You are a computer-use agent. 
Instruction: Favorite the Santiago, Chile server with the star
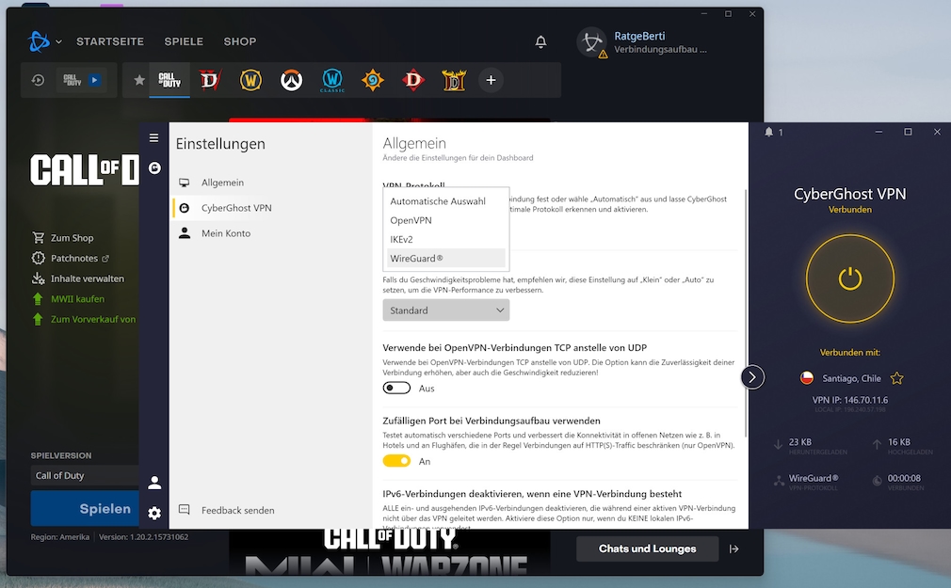point(896,377)
